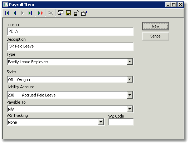The height and width of the screenshot is (144, 189).
Task: Open the find record lookup icon
Action: (x=60, y=13)
